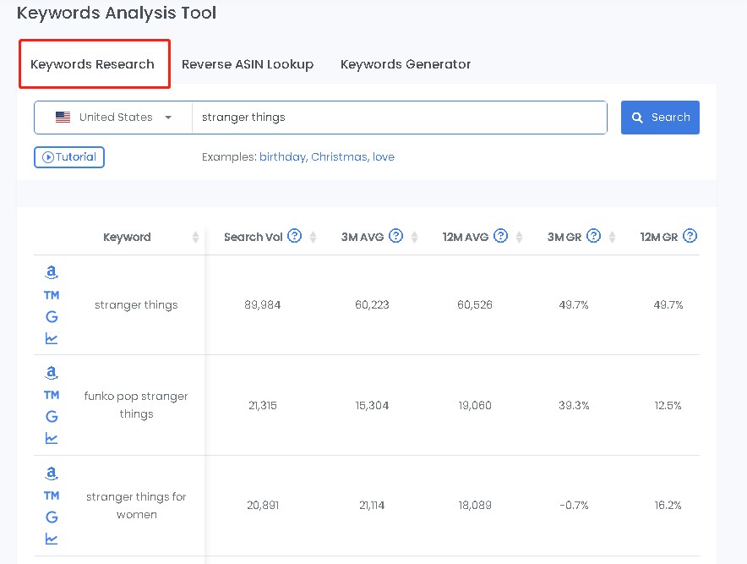Click 3M GR value 39.3%

574,405
